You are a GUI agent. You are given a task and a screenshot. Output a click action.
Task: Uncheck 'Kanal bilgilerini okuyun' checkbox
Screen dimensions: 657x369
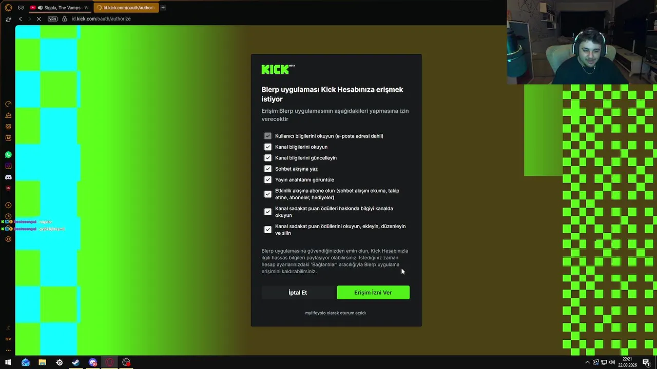[268, 147]
